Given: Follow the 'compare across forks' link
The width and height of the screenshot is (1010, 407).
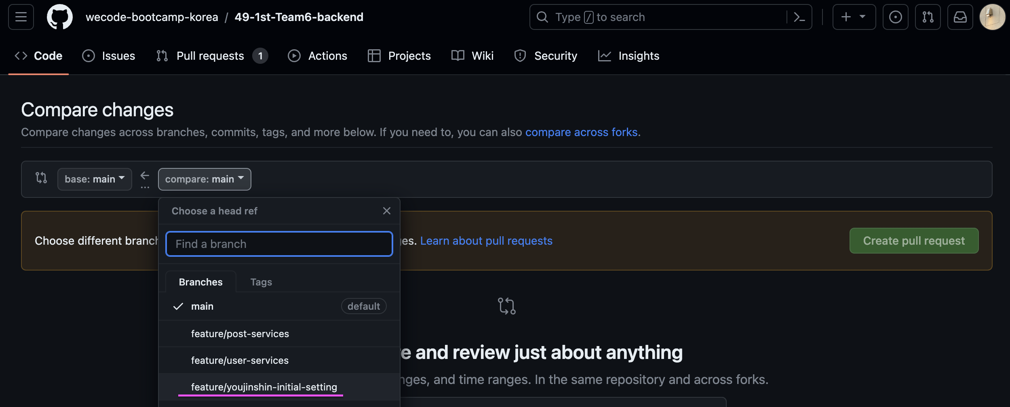Looking at the screenshot, I should [x=581, y=132].
